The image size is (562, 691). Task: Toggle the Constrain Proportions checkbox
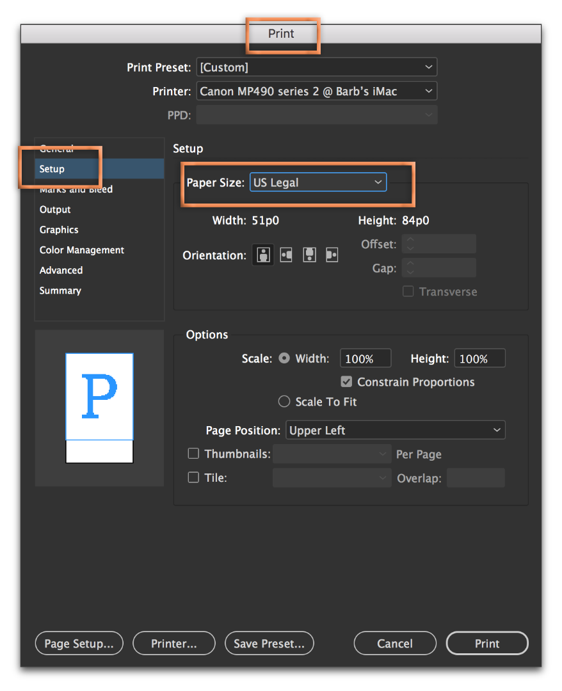pyautogui.click(x=347, y=382)
